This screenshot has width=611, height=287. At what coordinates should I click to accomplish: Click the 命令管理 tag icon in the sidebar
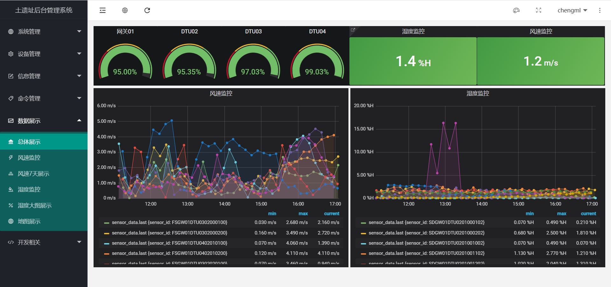[x=11, y=98]
